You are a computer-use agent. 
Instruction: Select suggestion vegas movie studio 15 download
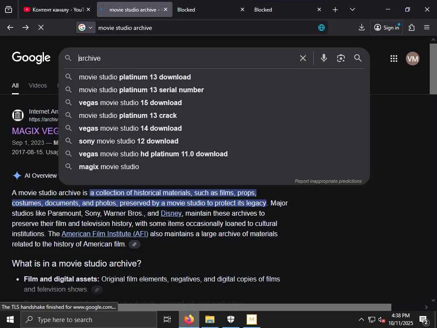214,102
